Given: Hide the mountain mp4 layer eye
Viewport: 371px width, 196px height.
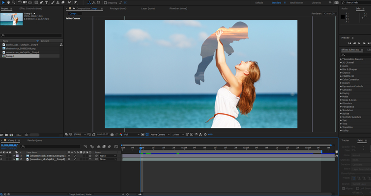Looking at the screenshot, I should 1,159.
